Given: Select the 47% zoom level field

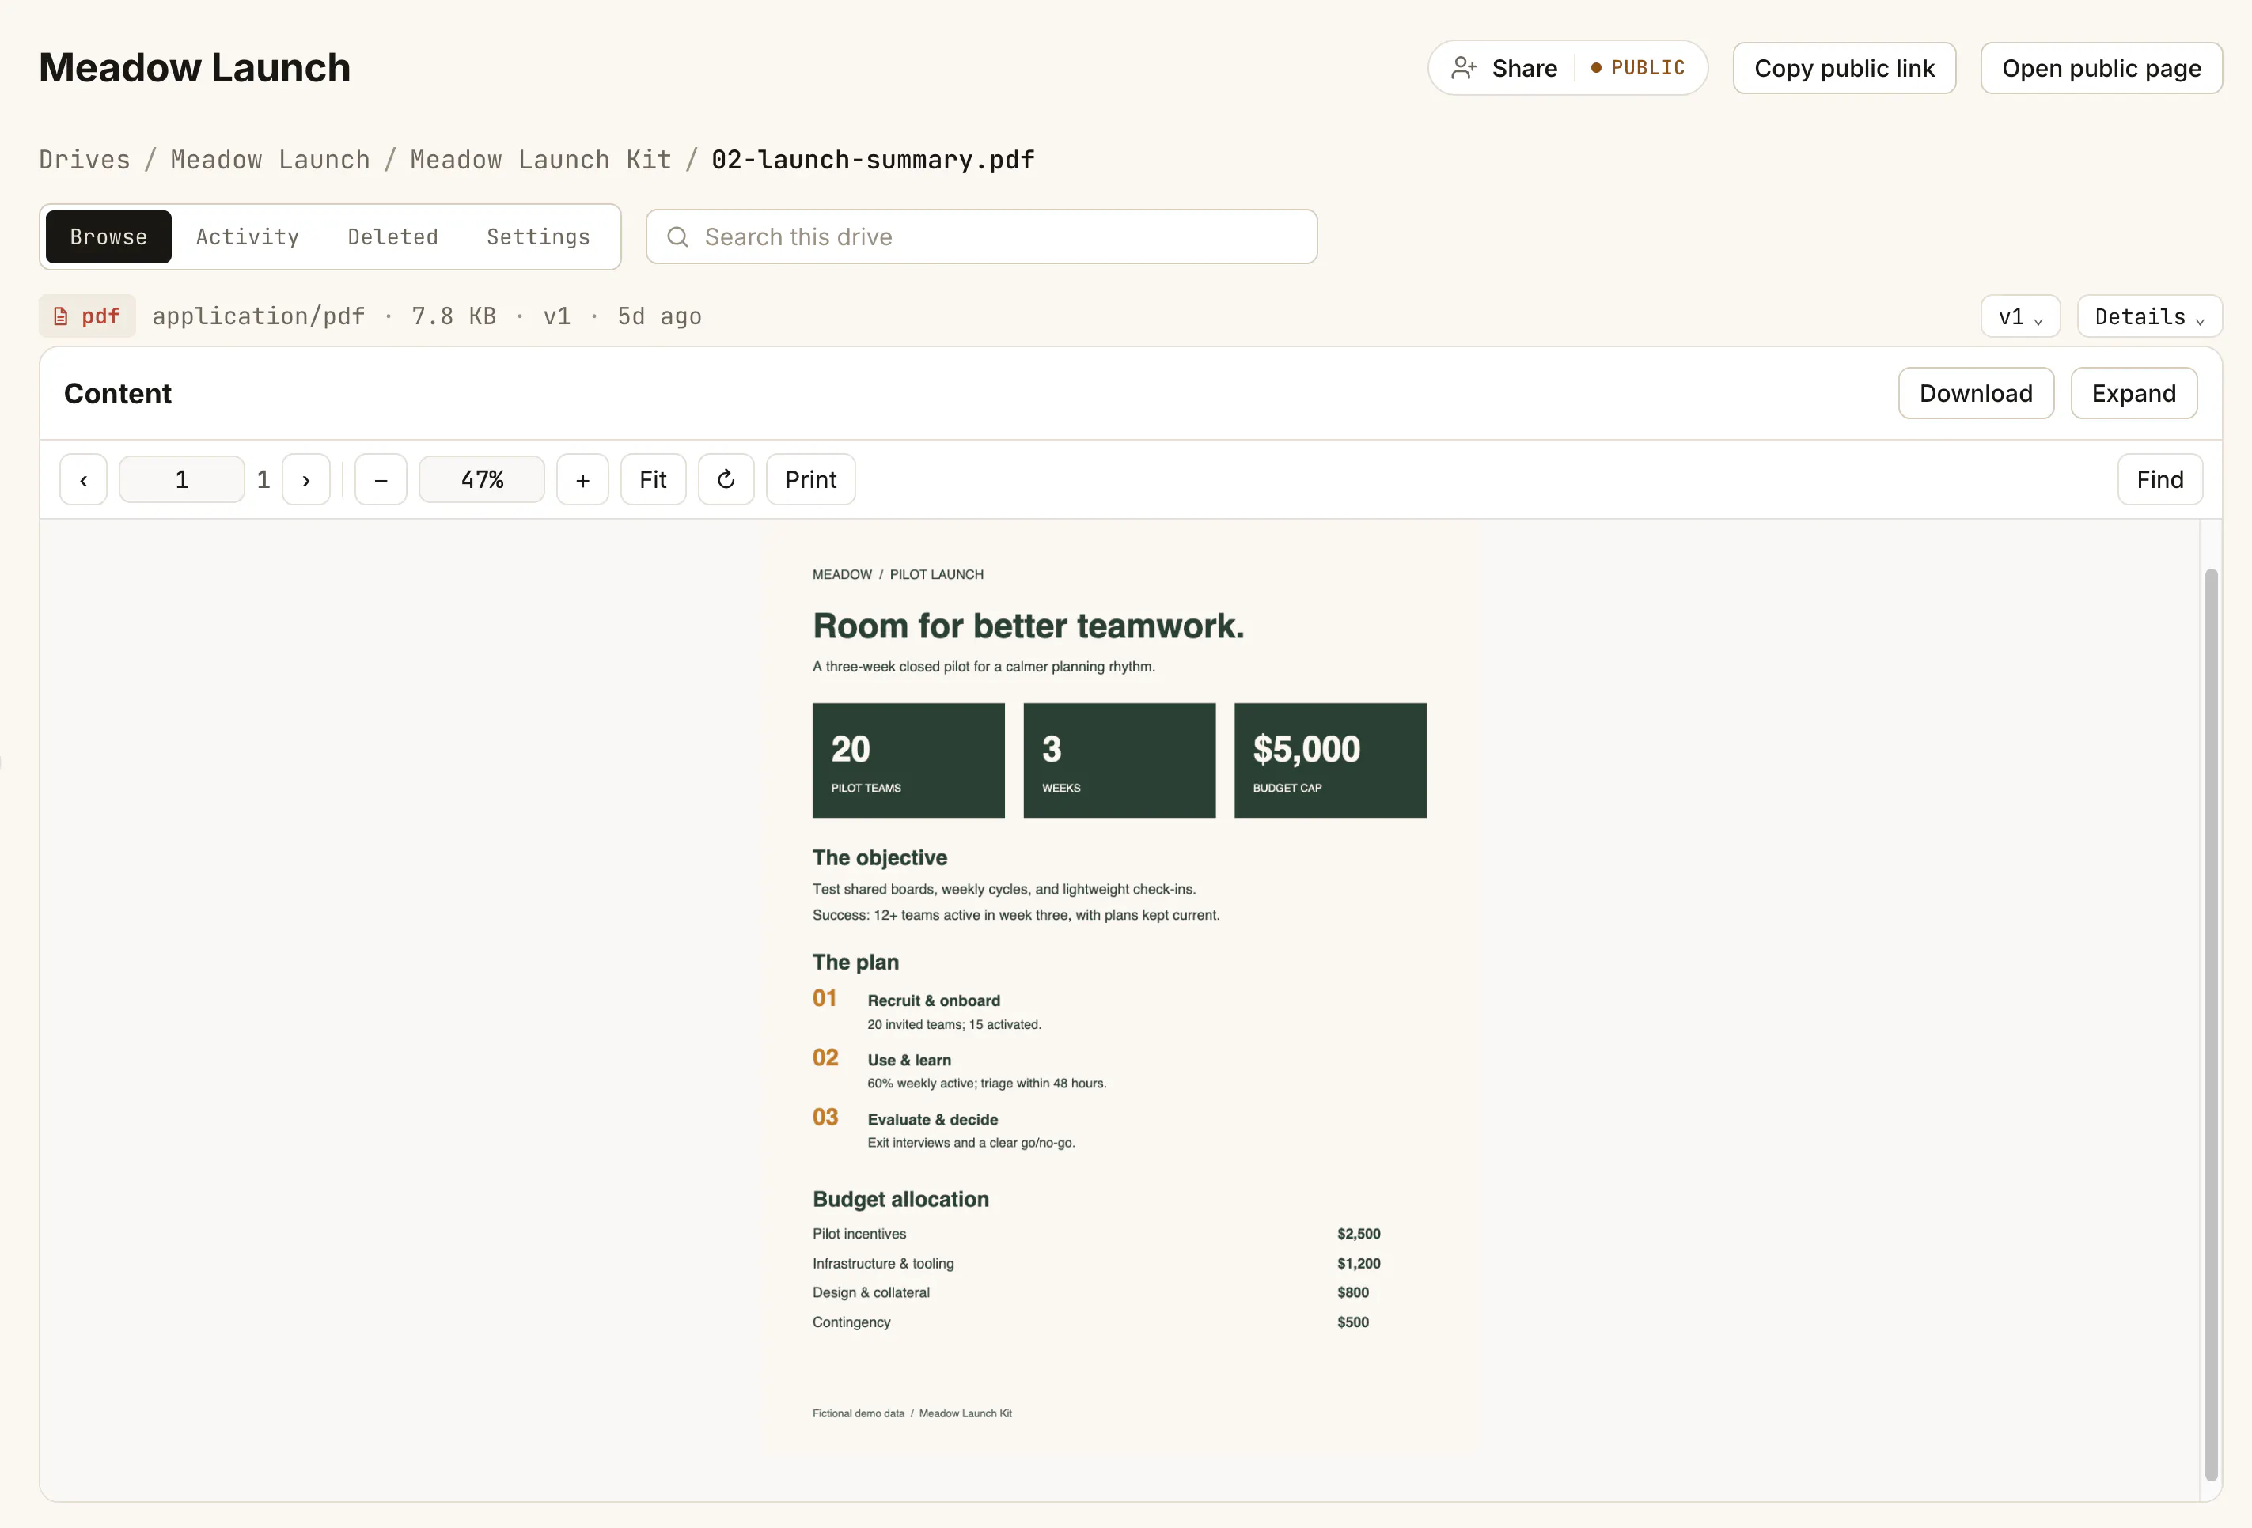Looking at the screenshot, I should tap(482, 479).
